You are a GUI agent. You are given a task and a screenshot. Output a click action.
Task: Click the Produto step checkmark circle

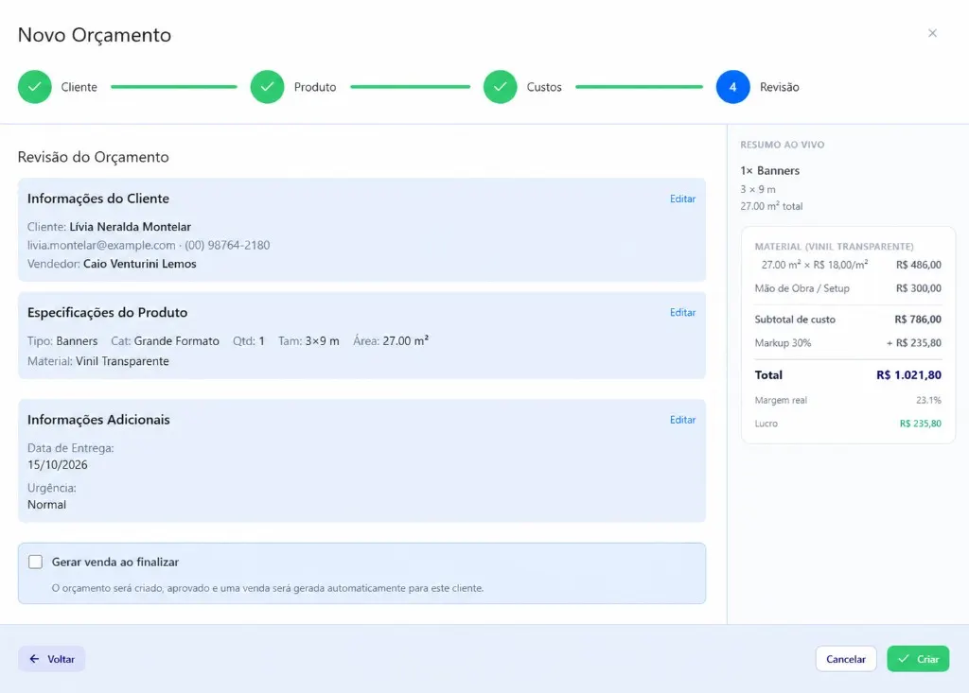click(267, 87)
